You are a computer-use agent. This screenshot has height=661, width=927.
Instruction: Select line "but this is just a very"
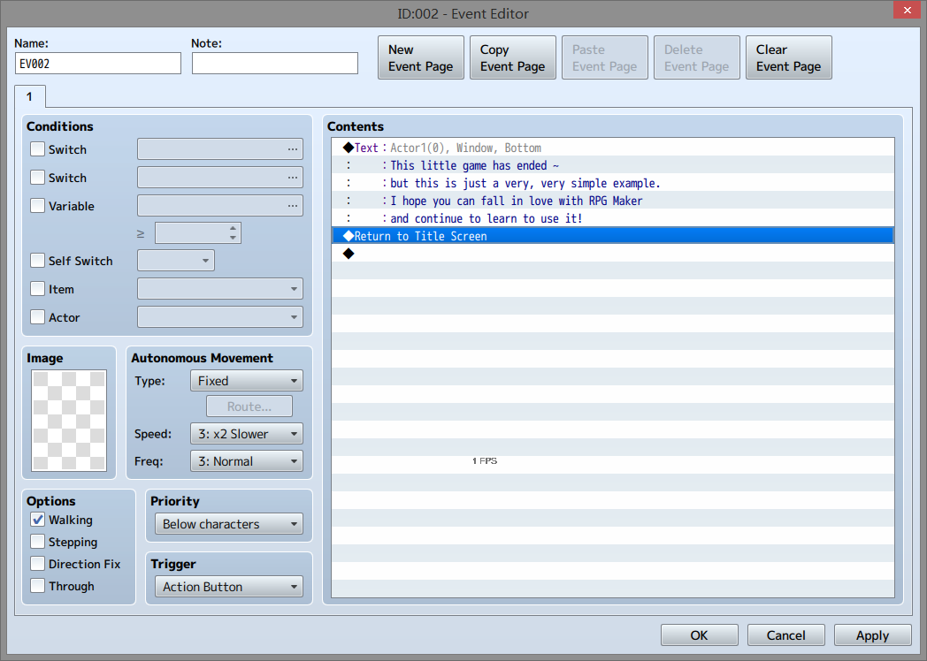[613, 183]
